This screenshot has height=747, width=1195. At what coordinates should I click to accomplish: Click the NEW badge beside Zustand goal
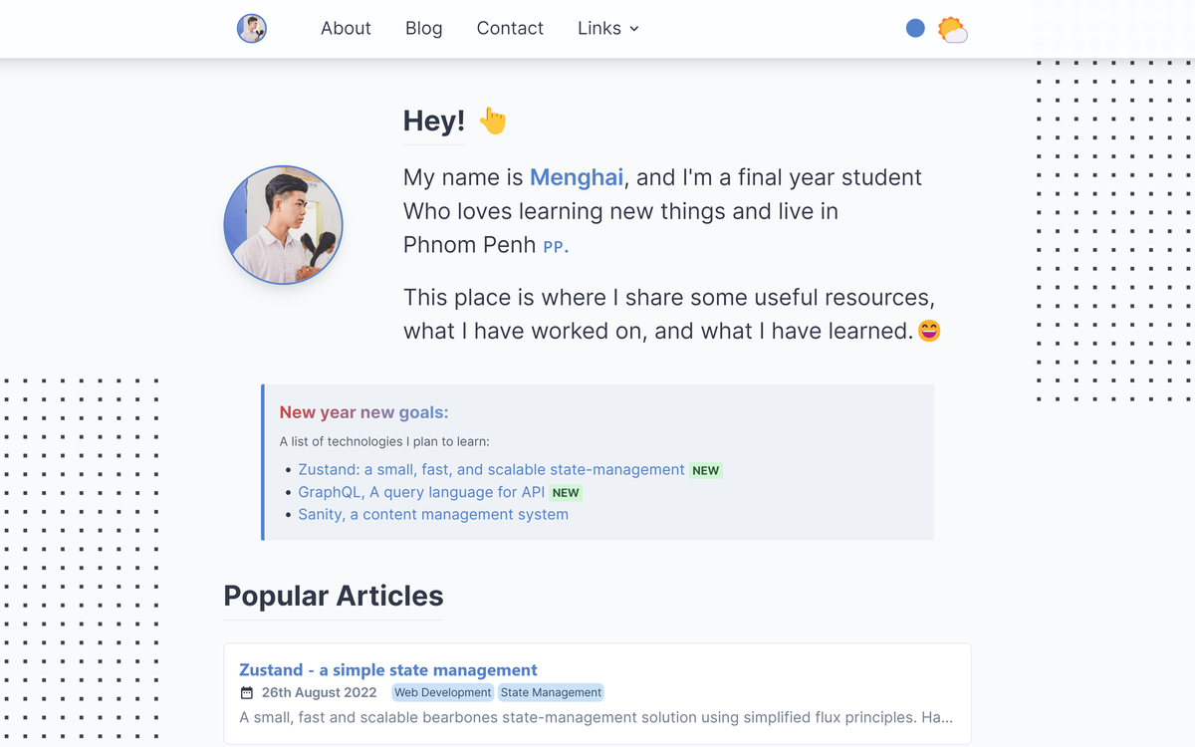(x=706, y=471)
